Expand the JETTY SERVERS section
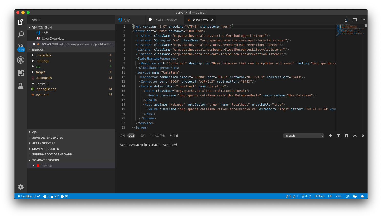Screen dimensions: 382x218 click(x=71, y=143)
